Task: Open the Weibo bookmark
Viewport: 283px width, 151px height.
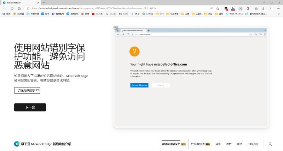Action: coord(85,14)
